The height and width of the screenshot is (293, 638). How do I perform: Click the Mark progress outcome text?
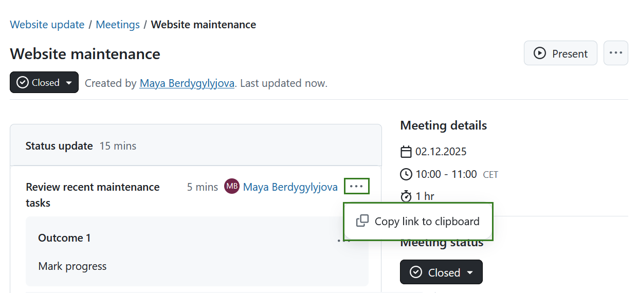click(x=72, y=266)
